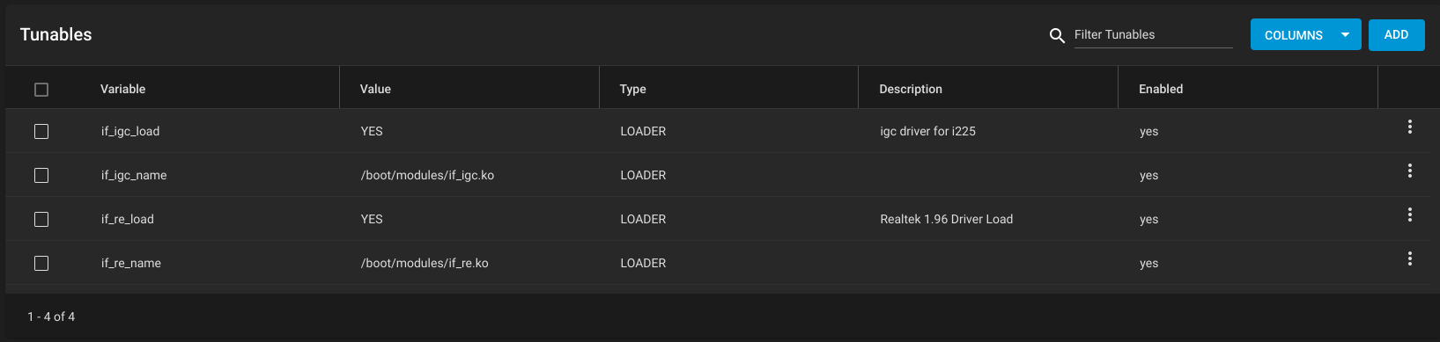
Task: Select the if_re_name row checkbox
Action: (41, 263)
